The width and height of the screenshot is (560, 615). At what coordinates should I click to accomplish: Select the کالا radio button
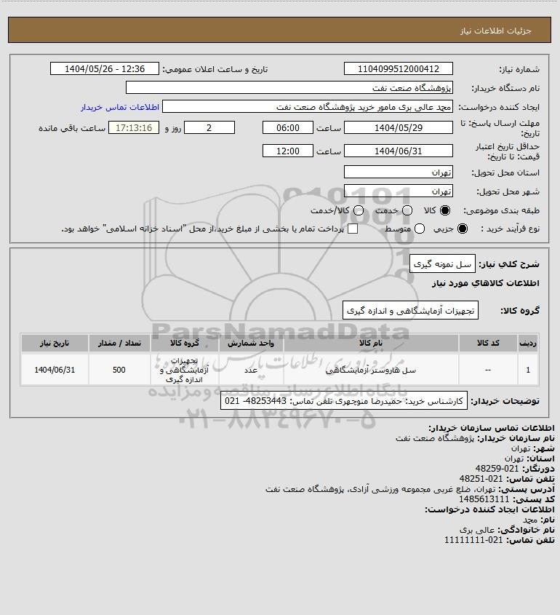tap(445, 210)
